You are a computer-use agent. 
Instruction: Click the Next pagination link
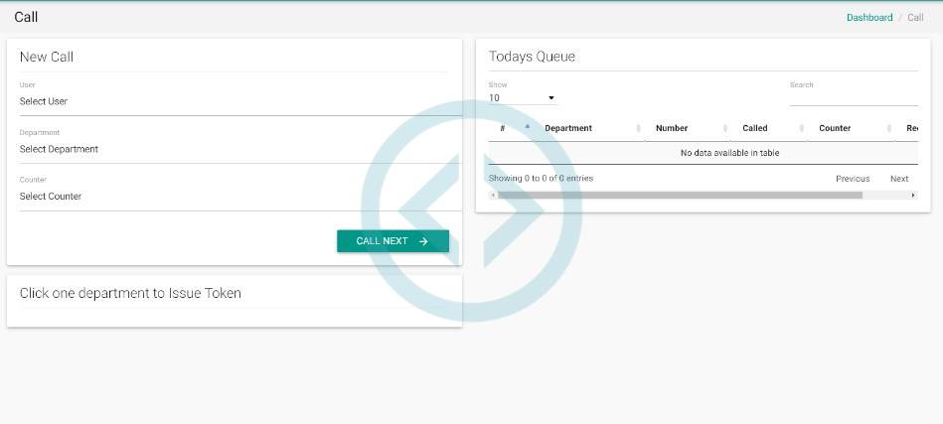click(898, 179)
